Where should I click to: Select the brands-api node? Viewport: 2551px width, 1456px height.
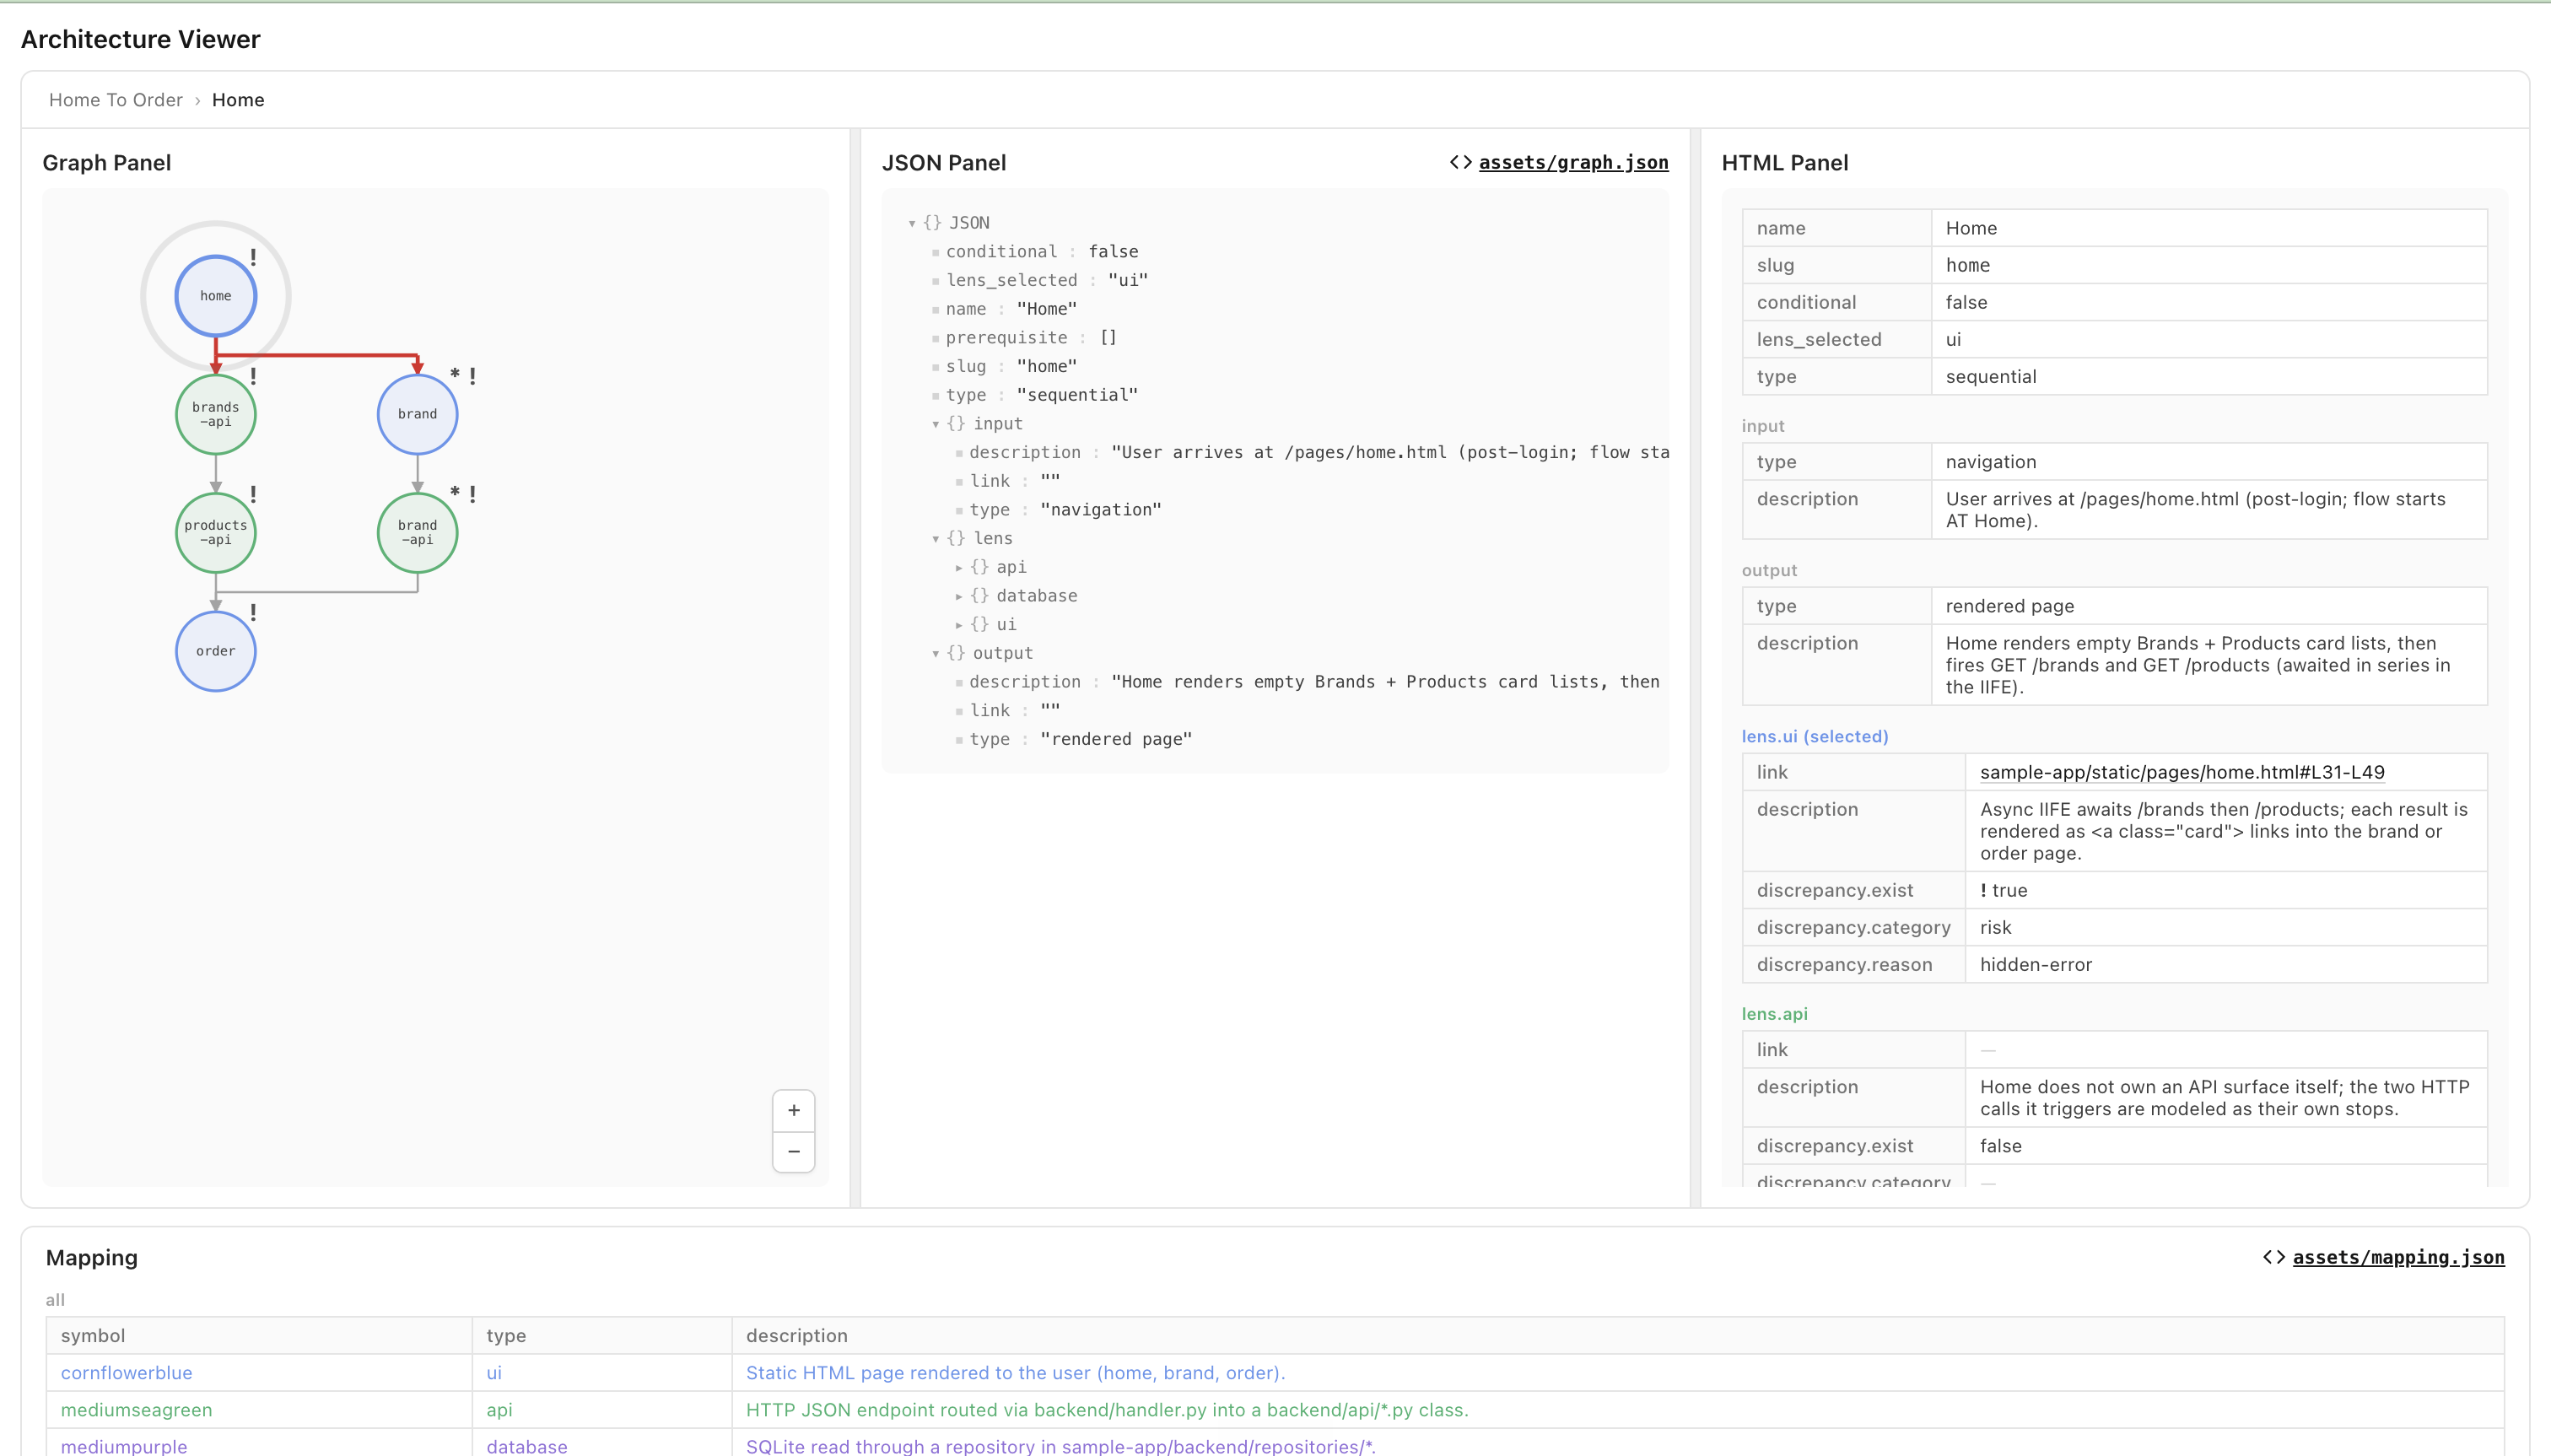tap(215, 414)
